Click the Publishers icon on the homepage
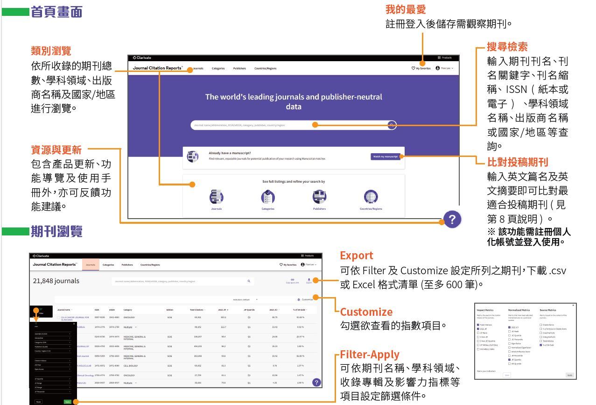596x405 pixels. [x=319, y=197]
